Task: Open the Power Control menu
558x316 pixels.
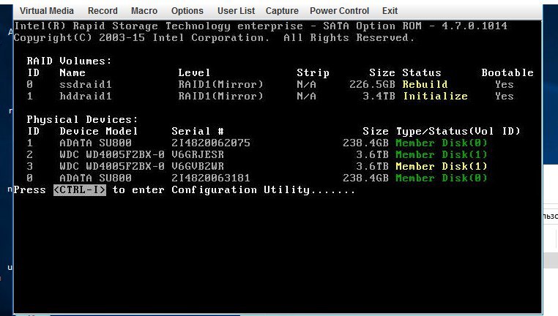Action: [x=339, y=11]
